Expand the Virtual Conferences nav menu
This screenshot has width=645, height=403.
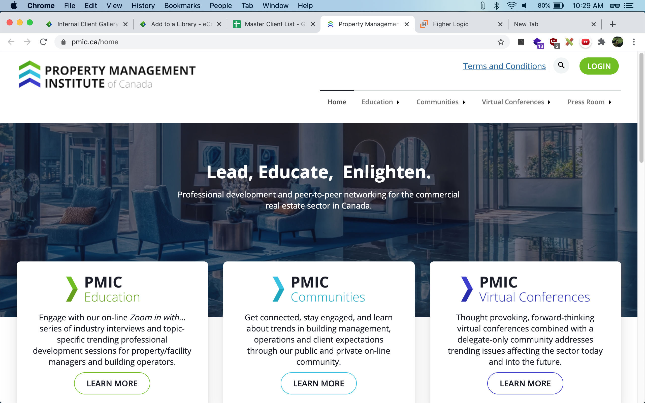click(x=516, y=102)
